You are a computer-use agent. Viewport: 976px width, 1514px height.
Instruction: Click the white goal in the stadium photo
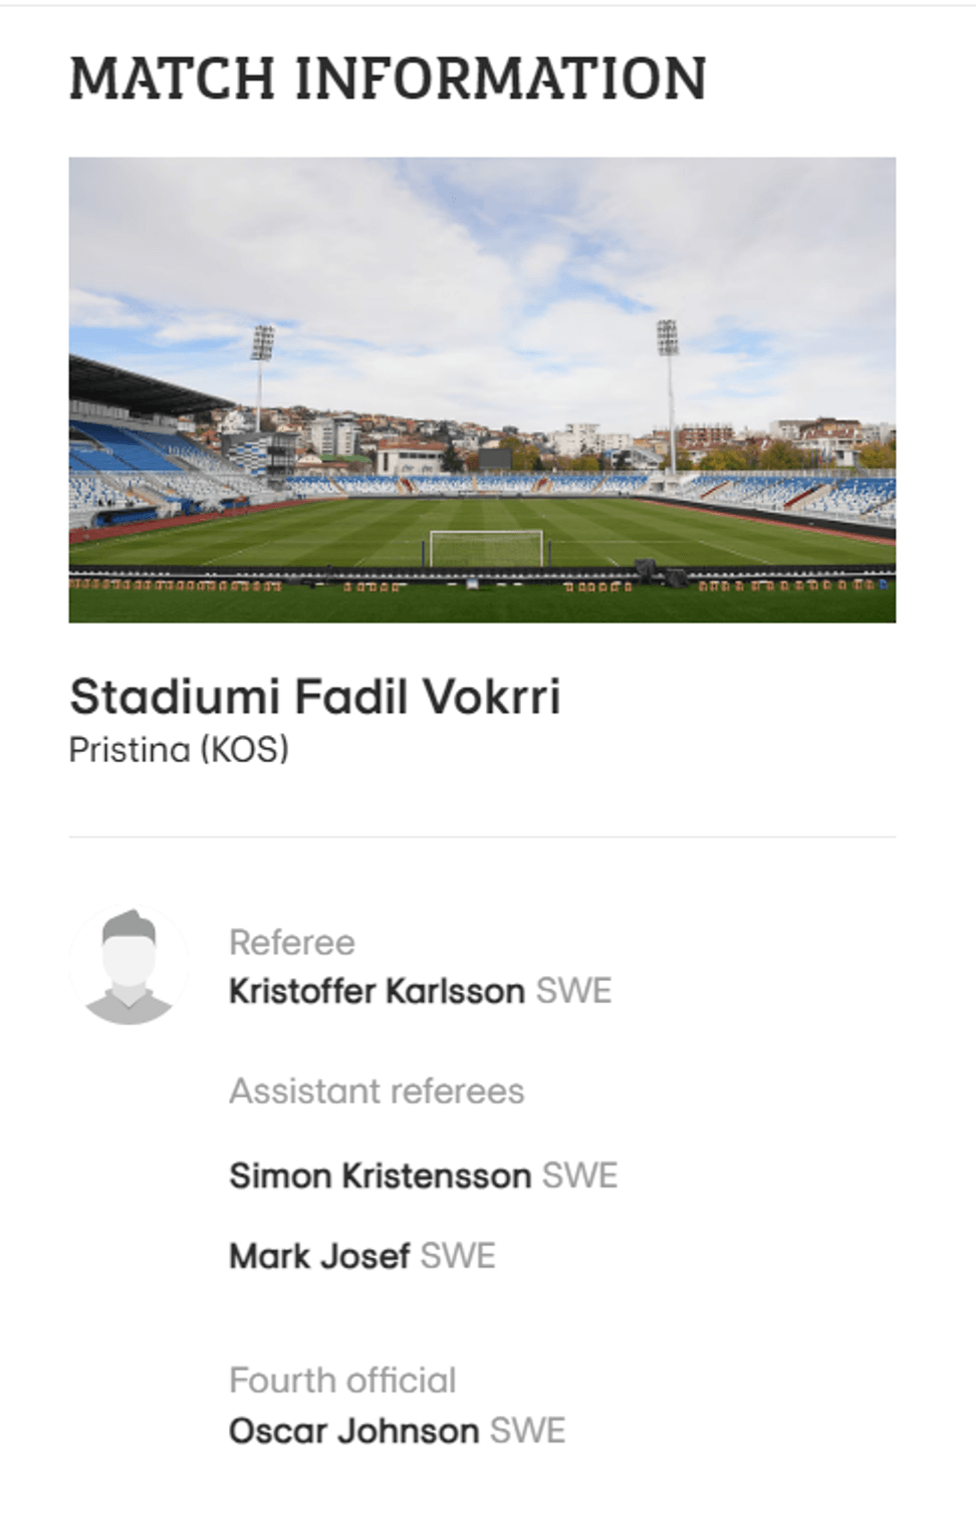486,548
